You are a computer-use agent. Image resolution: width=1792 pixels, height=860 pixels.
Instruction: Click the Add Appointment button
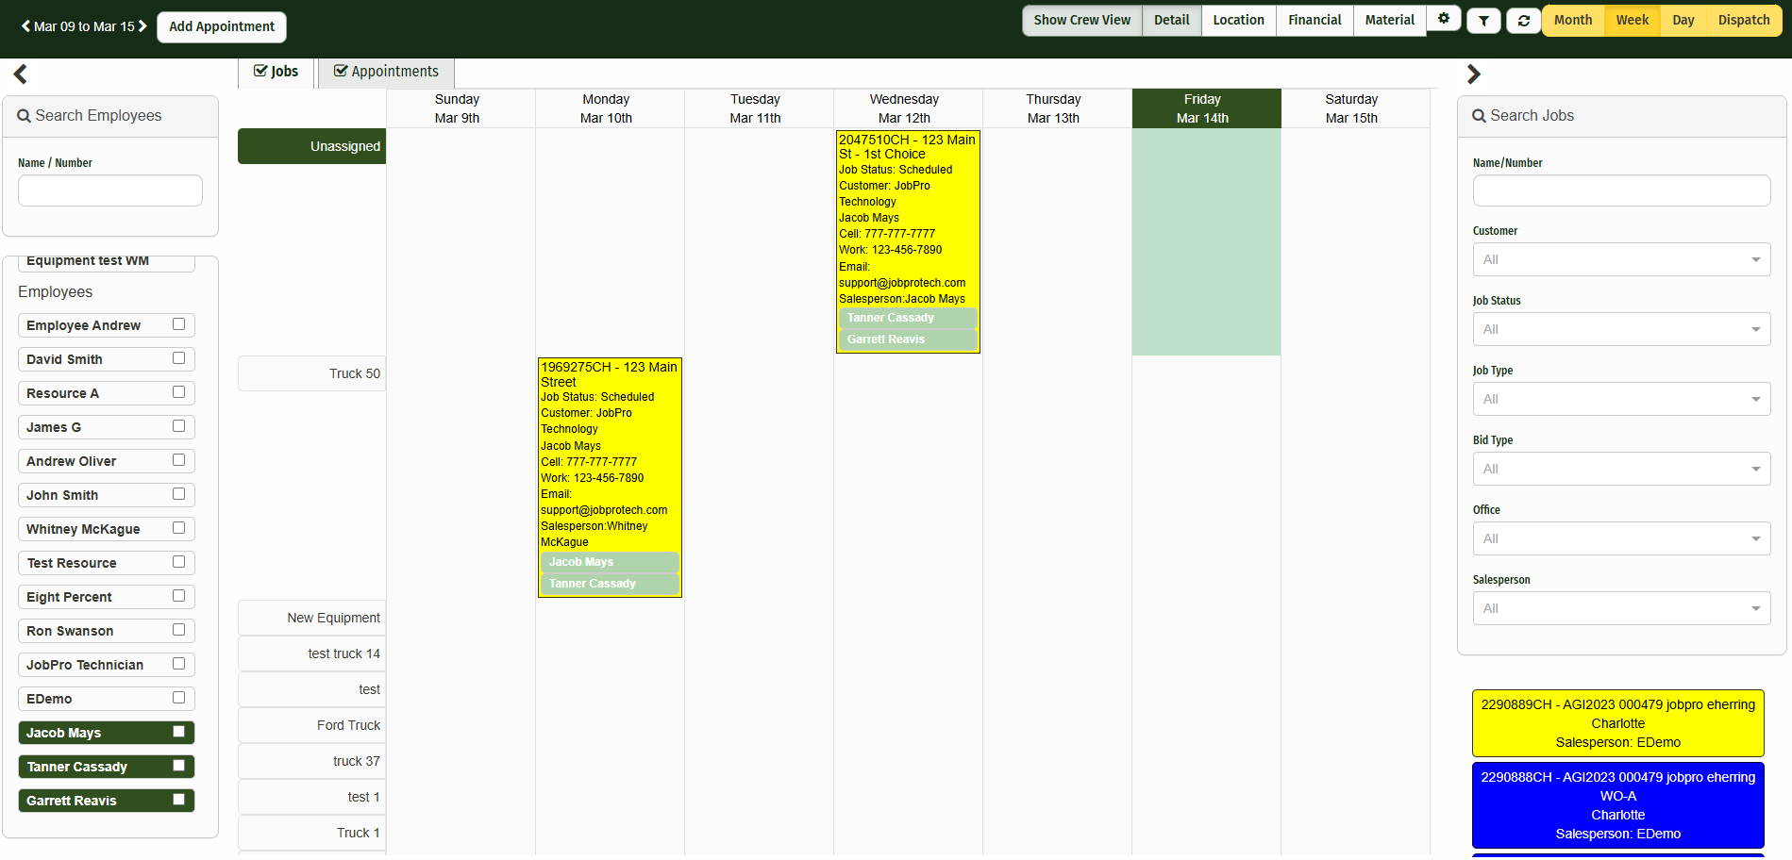coord(222,26)
